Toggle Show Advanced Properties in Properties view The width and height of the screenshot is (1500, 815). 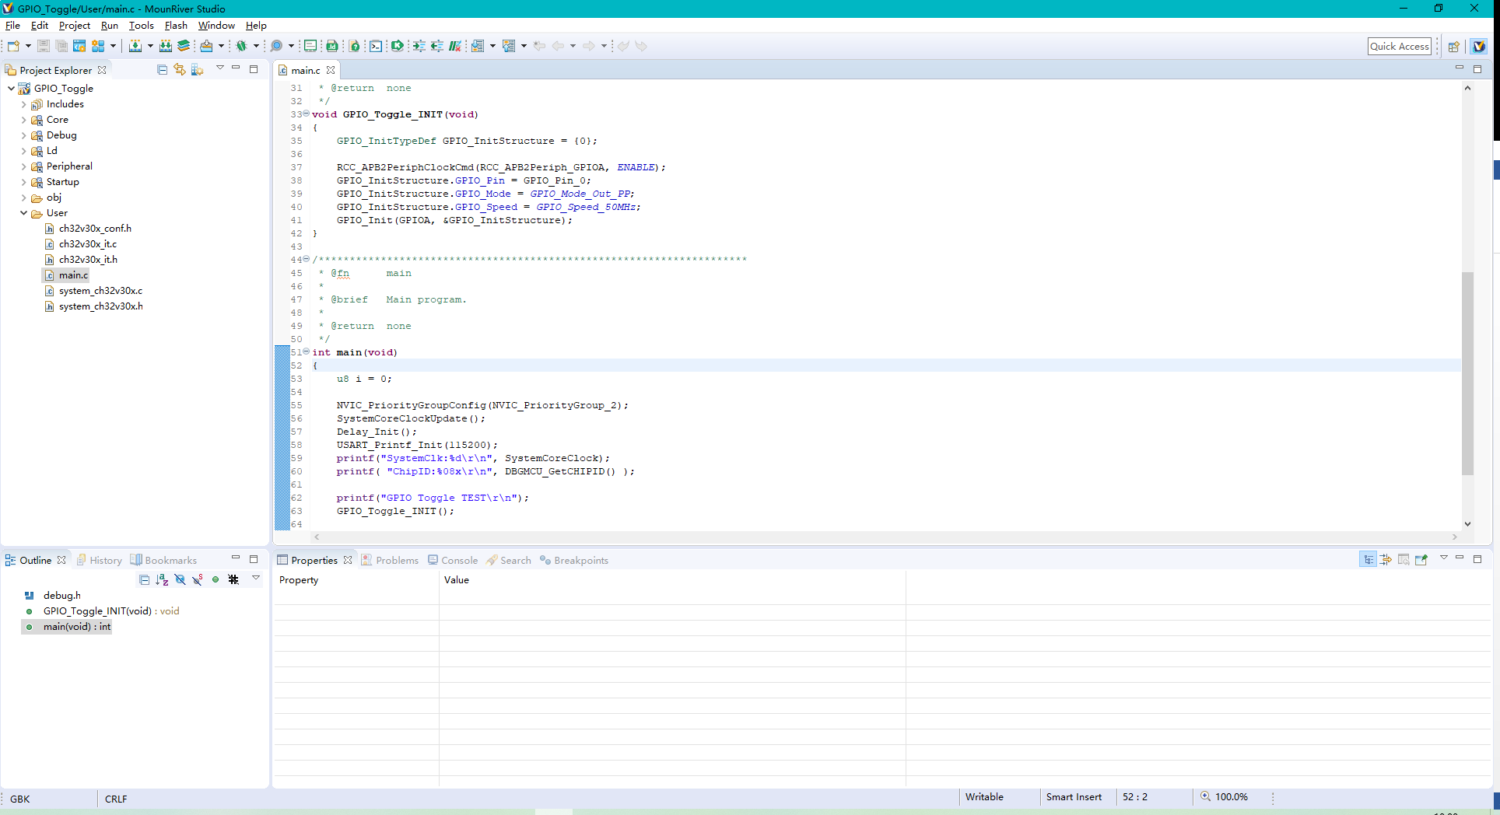[x=1386, y=559]
